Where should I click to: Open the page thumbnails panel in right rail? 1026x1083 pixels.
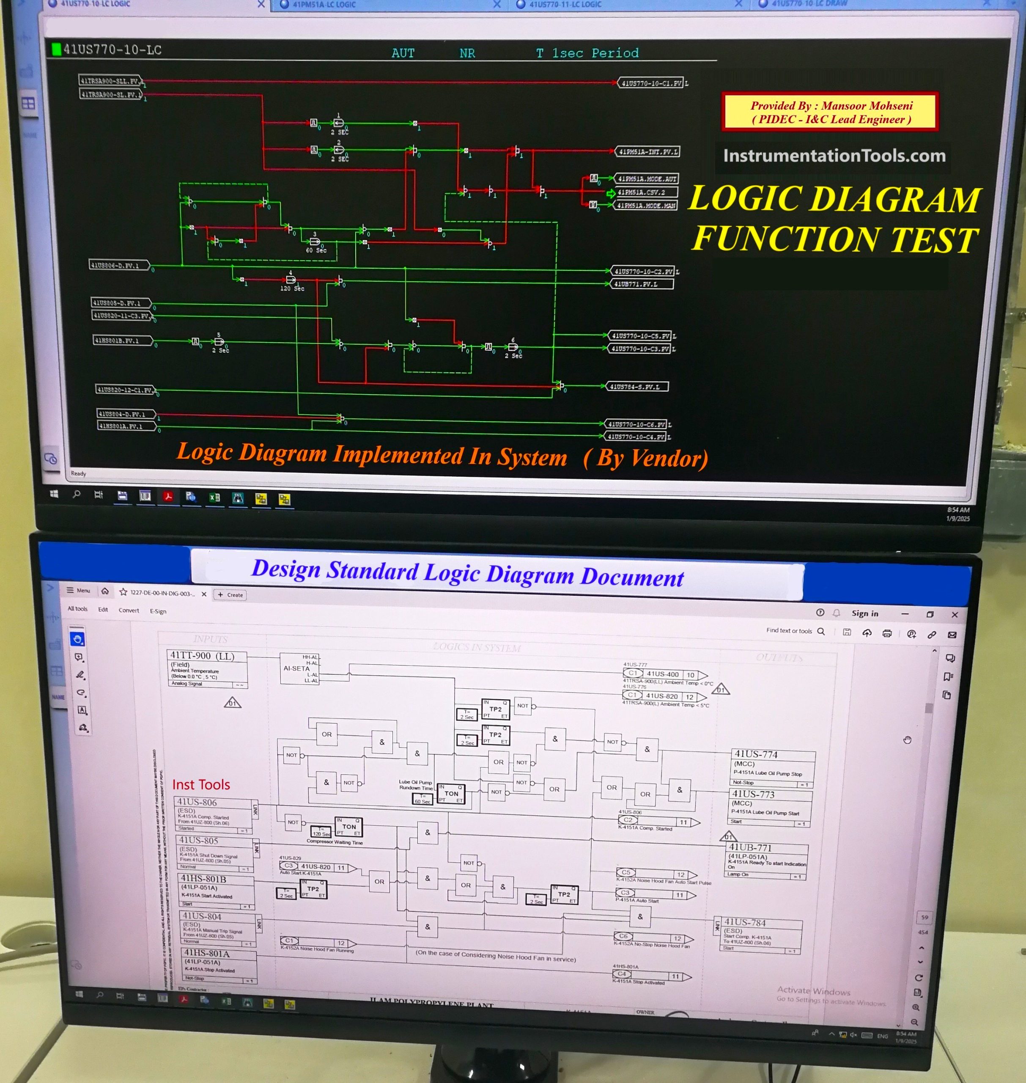[x=946, y=695]
